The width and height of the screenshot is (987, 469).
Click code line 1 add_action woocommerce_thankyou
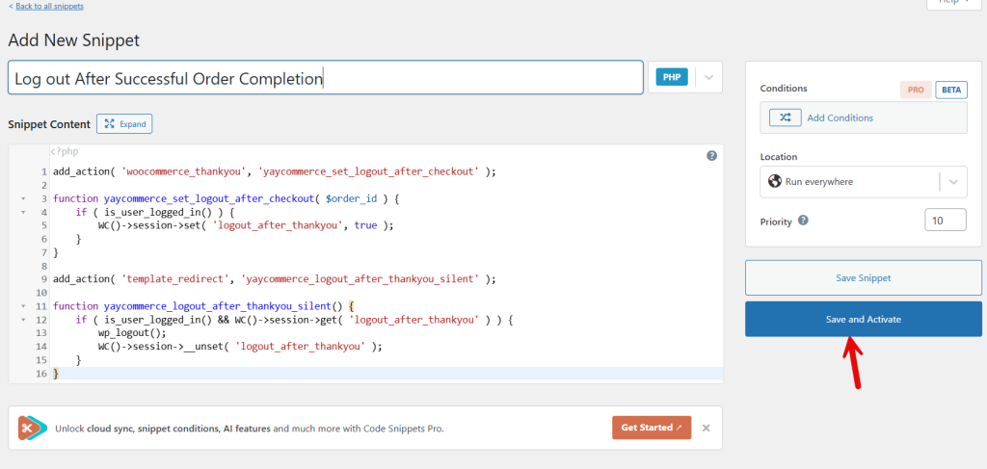pyautogui.click(x=275, y=171)
